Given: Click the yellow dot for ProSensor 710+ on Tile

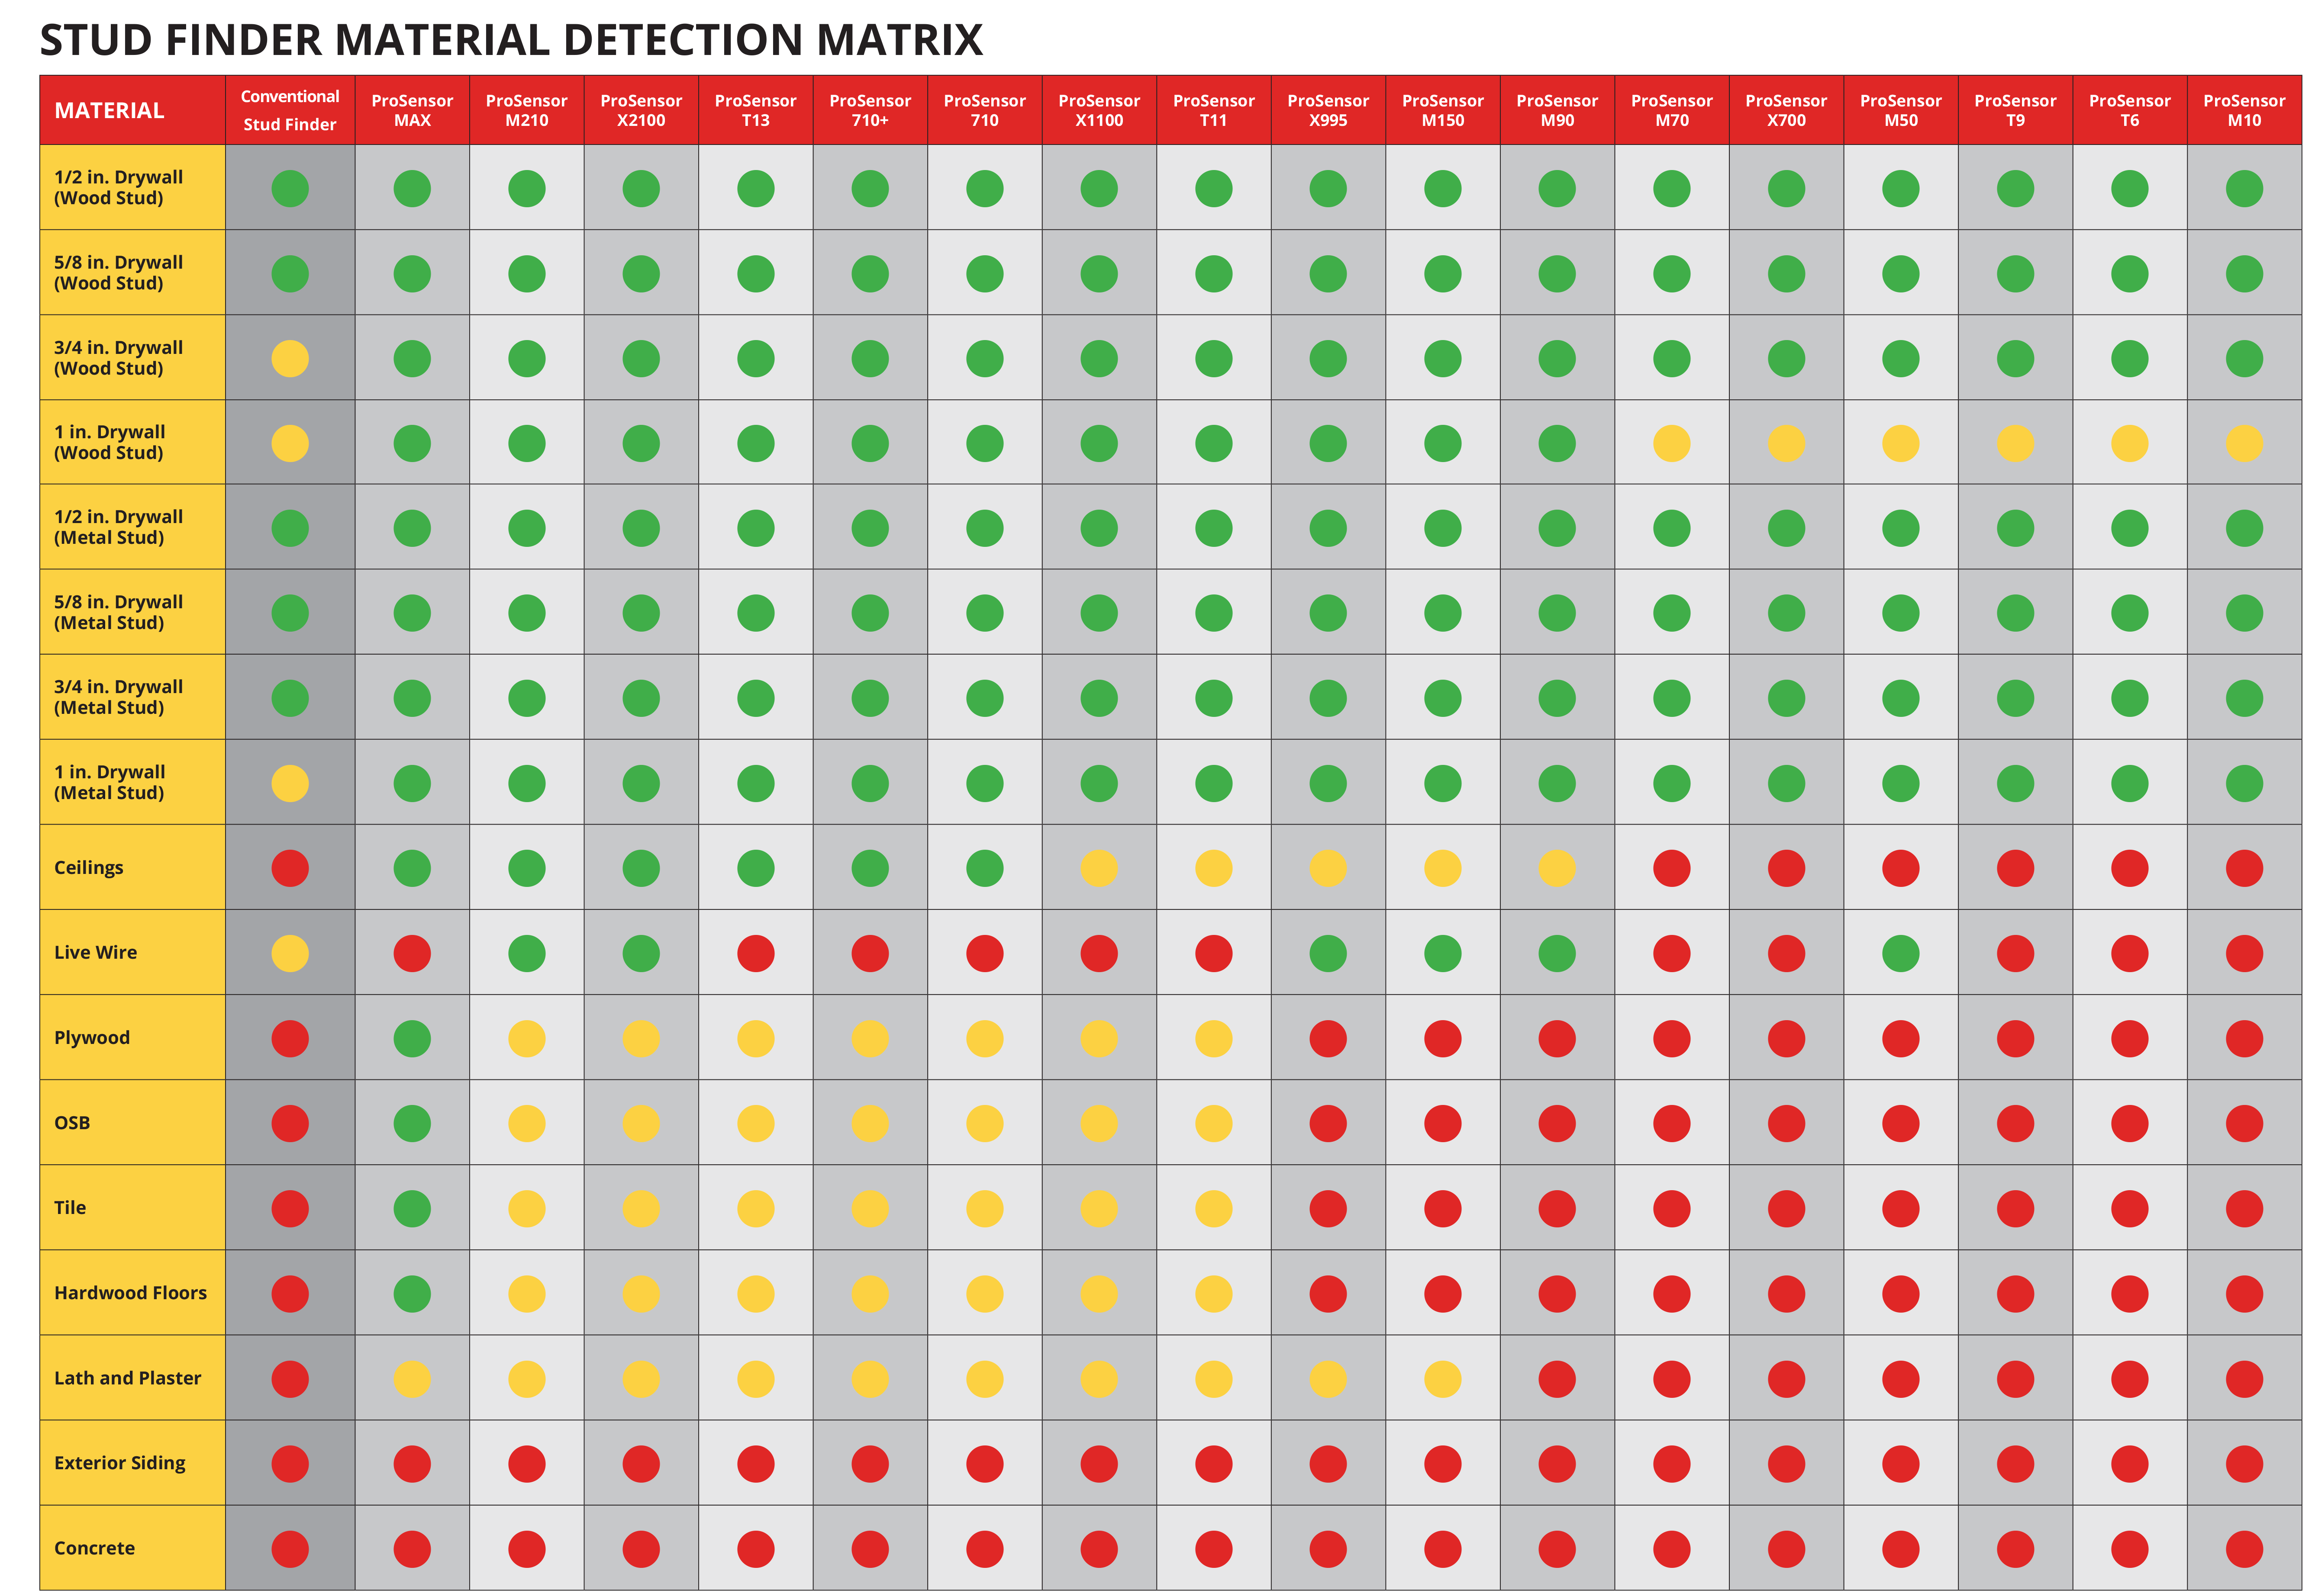Looking at the screenshot, I should [x=871, y=1208].
